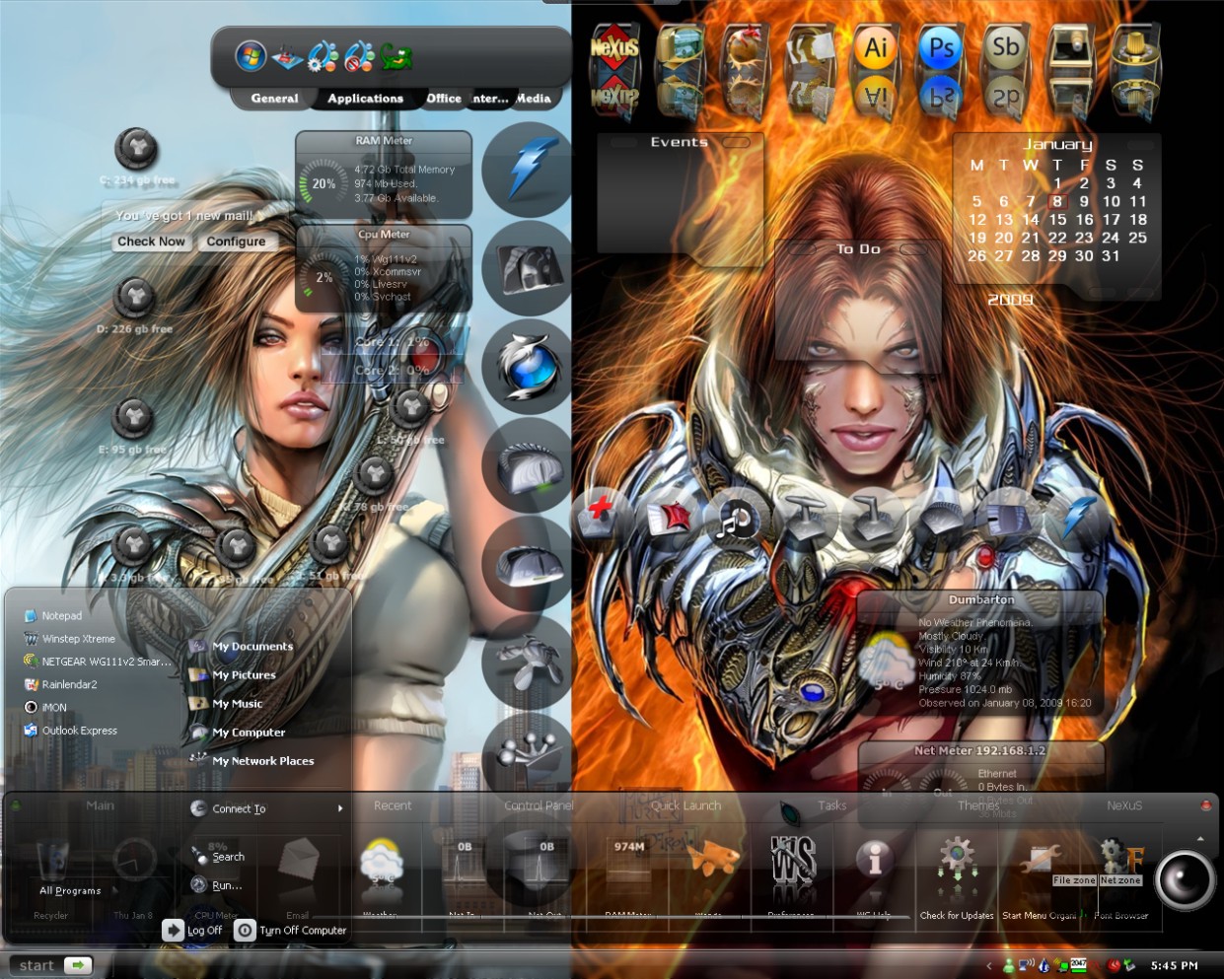This screenshot has width=1224, height=979.
Task: Click the Email envelope icon in the dock
Action: 298,860
